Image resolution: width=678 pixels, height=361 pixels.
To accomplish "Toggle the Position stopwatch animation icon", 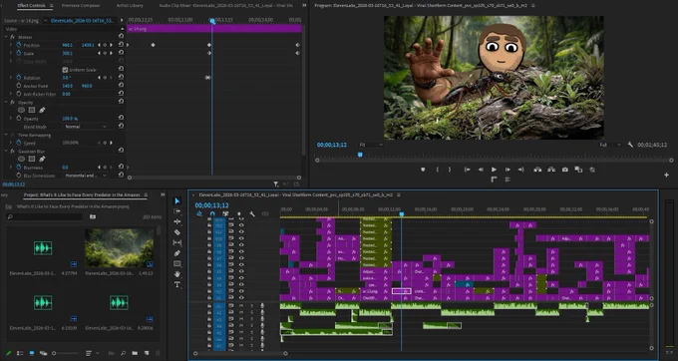I will tap(19, 45).
